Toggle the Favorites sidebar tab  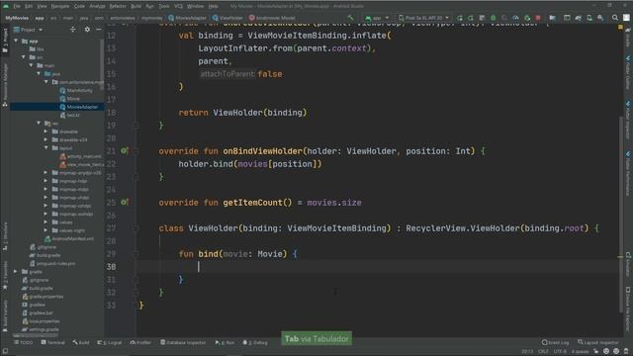(5, 276)
